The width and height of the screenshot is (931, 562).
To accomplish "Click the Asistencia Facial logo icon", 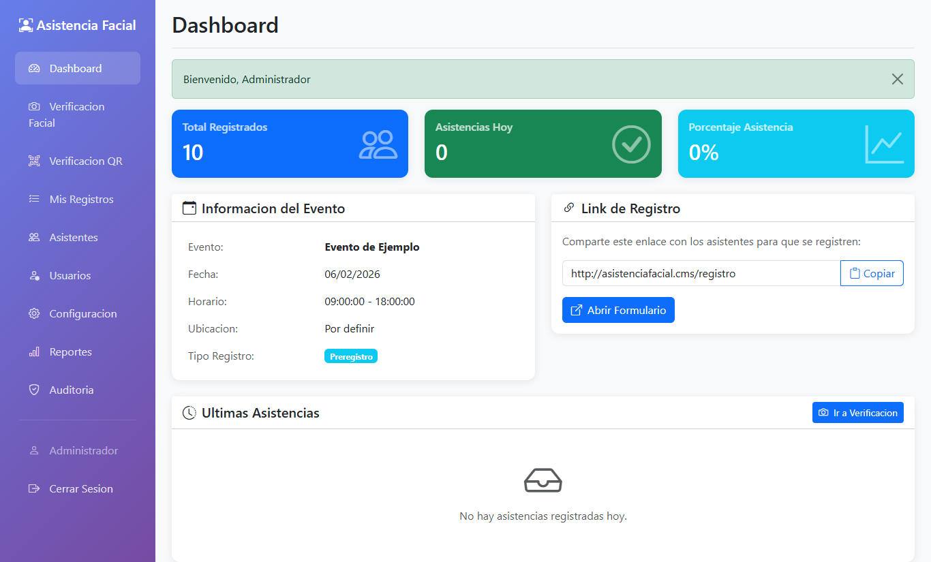I will click(x=26, y=26).
